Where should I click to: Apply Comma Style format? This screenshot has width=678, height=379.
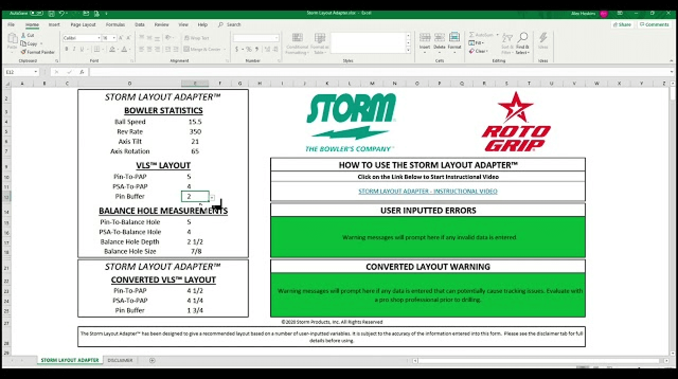coord(256,49)
